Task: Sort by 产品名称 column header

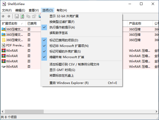Action: (140, 24)
